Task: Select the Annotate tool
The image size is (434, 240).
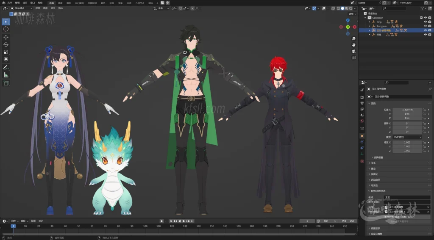Action: [x=6, y=67]
